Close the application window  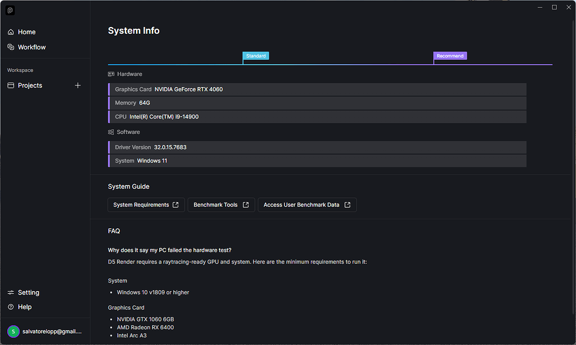[569, 7]
